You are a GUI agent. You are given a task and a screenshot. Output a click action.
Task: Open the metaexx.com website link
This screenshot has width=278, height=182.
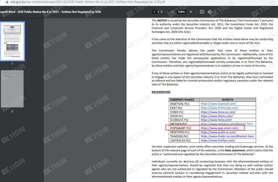click(x=227, y=124)
